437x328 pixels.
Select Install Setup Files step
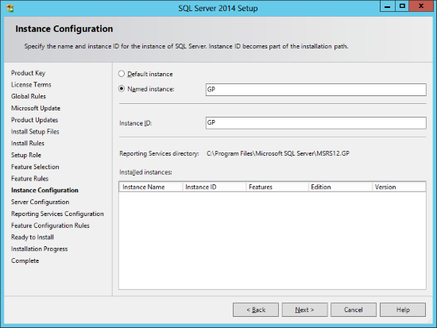(x=35, y=132)
